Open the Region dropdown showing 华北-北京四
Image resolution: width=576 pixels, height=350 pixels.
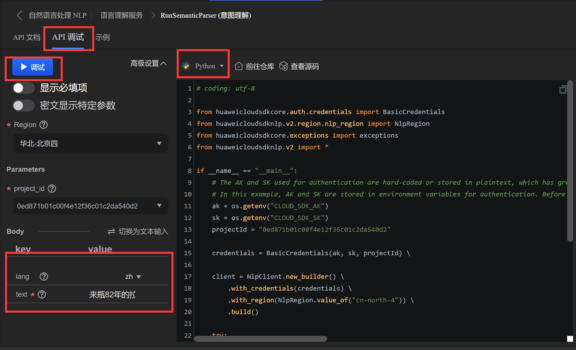(91, 143)
